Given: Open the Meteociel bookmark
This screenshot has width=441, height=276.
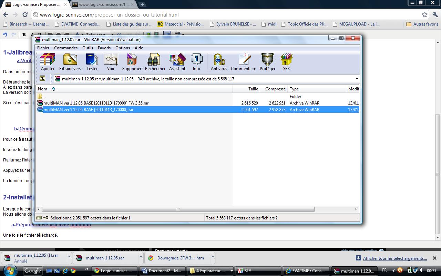Looking at the screenshot, I should pos(181,24).
